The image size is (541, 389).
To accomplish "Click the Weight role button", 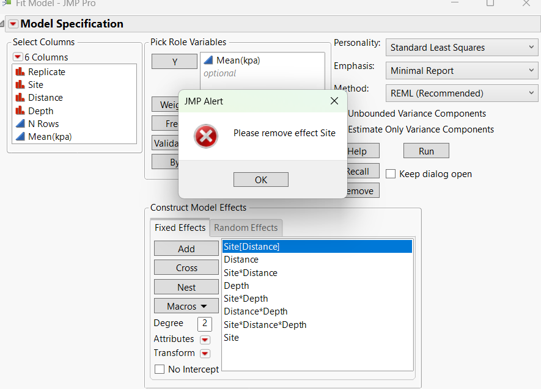I will 165,104.
